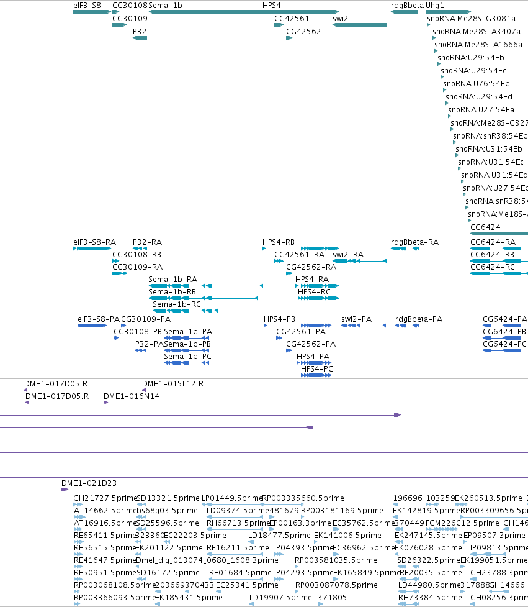Open the eIF3-S8-PA protein label
Screen dimensions: 528x607
tap(99, 319)
